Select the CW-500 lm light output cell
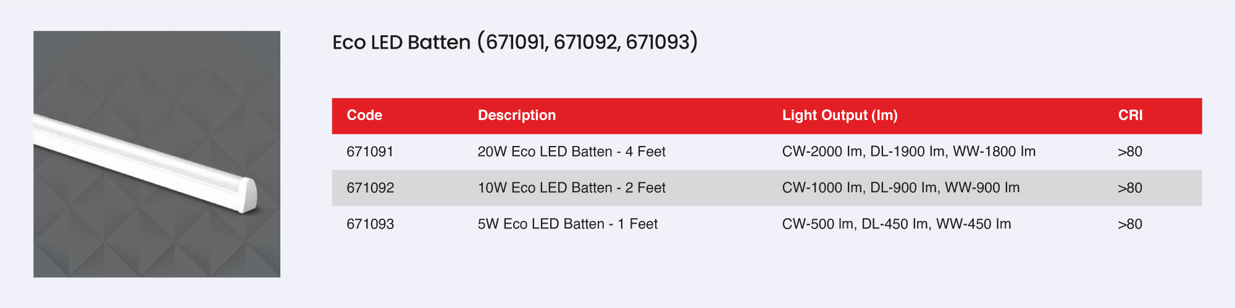This screenshot has width=1235, height=308. click(896, 224)
